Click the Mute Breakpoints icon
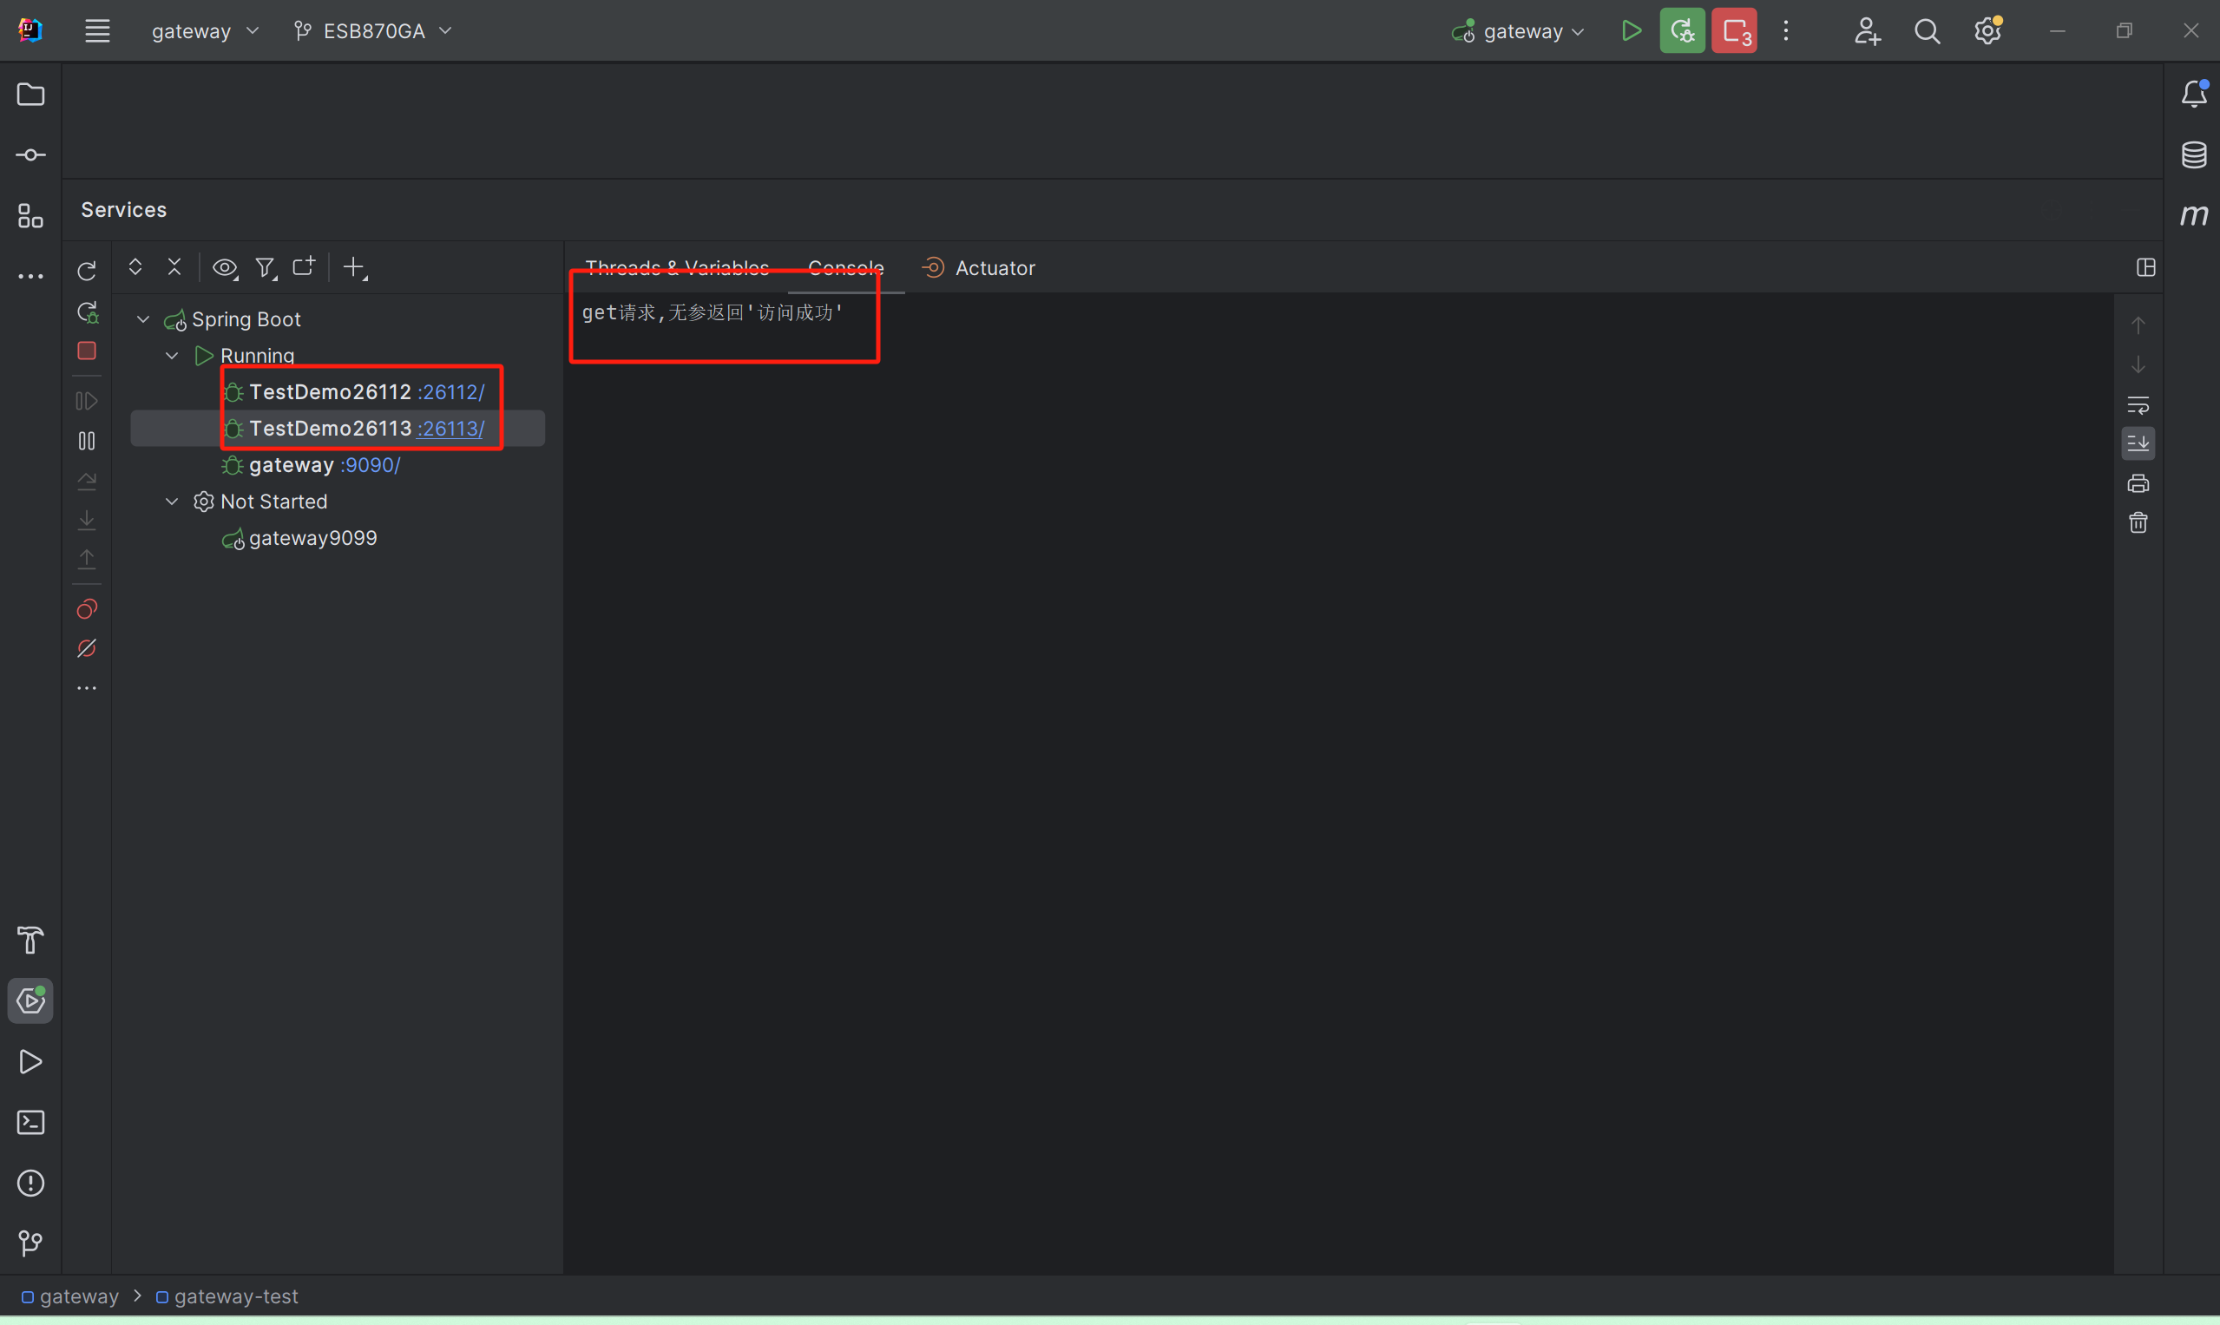The height and width of the screenshot is (1325, 2220). tap(87, 648)
